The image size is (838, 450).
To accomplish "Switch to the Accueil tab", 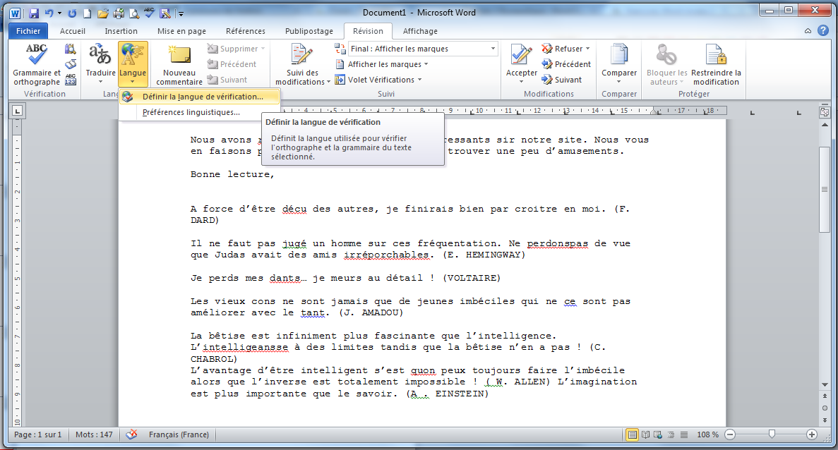I will [73, 31].
